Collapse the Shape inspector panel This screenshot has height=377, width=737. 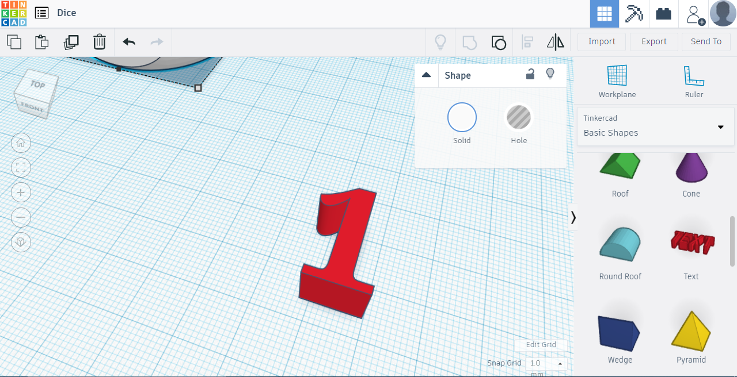[x=427, y=75]
